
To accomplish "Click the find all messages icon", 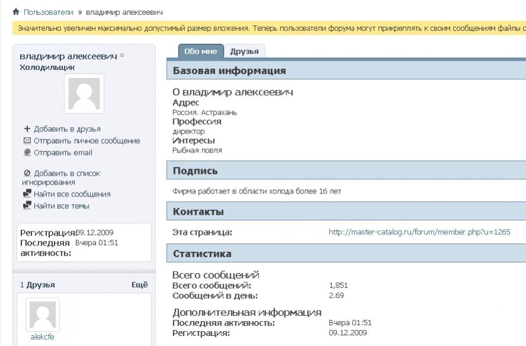I will point(27,194).
